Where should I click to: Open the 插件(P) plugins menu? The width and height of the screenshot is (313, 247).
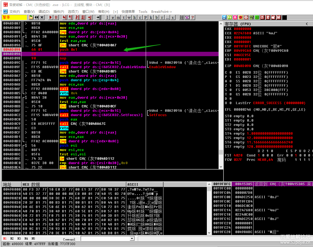(x=59, y=11)
